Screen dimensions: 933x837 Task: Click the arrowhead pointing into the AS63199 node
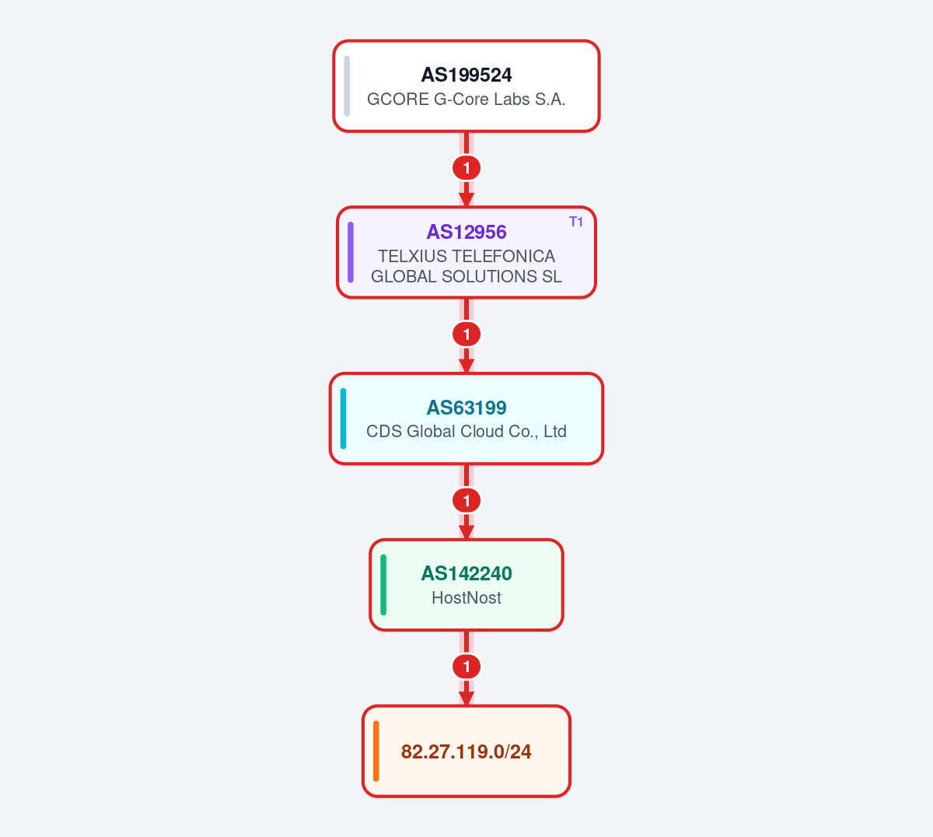click(x=466, y=366)
